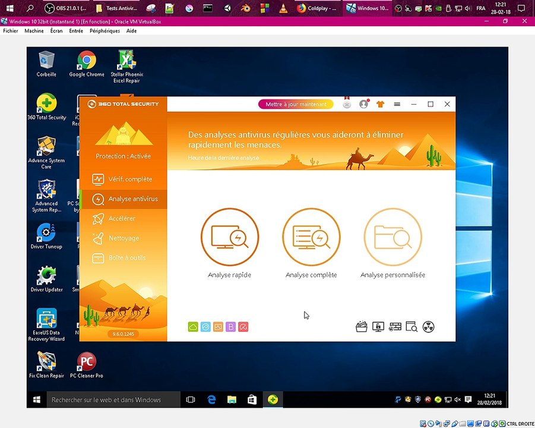
Task: Select the Driver Updater desktop icon
Action: click(46, 279)
